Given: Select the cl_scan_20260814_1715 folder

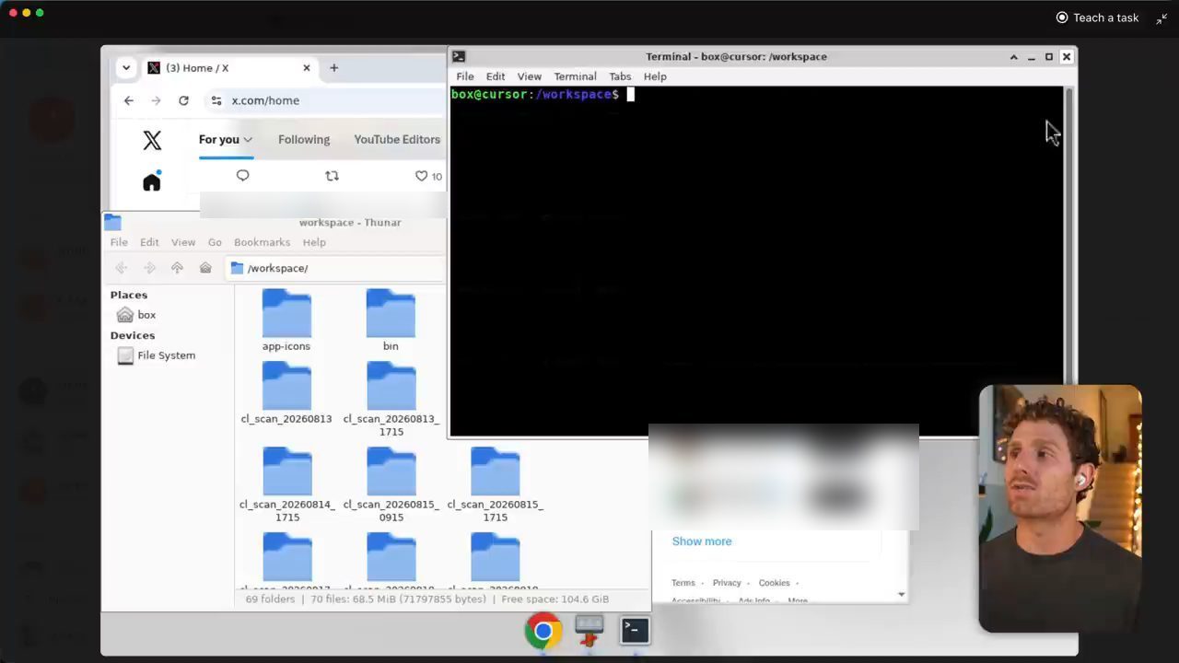Looking at the screenshot, I should (x=287, y=485).
